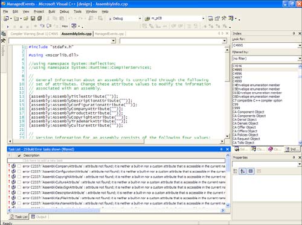Open the Properties Window toolbar icon

[217, 19]
